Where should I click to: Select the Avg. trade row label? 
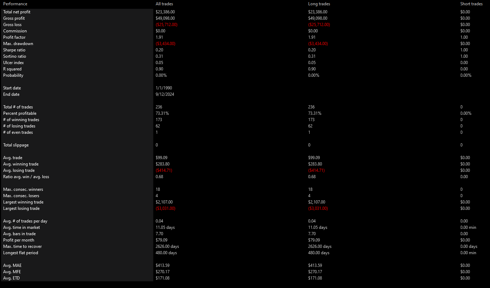13,158
